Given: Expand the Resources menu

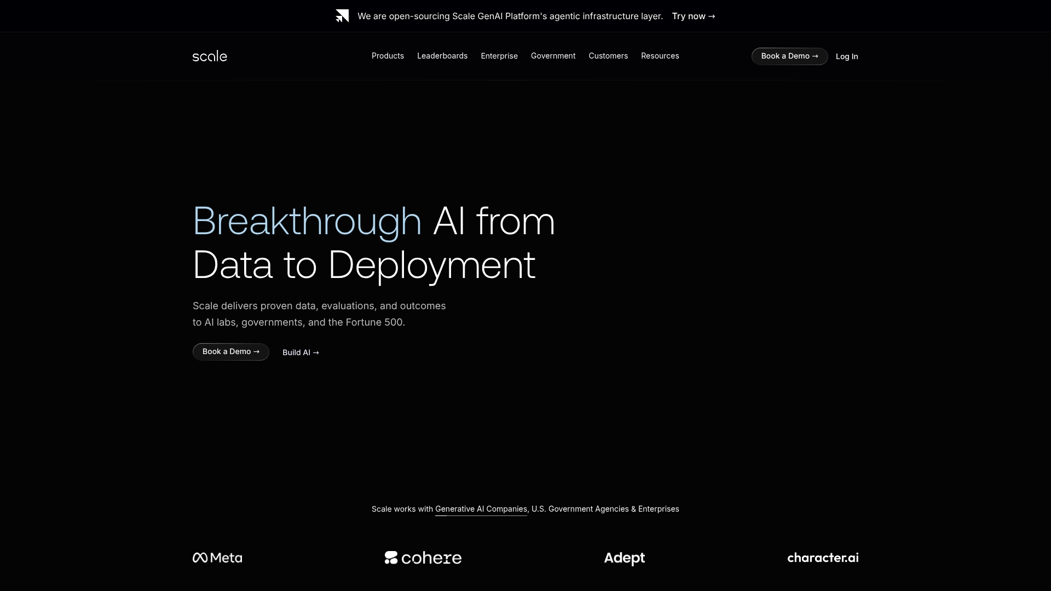Looking at the screenshot, I should [x=660, y=56].
